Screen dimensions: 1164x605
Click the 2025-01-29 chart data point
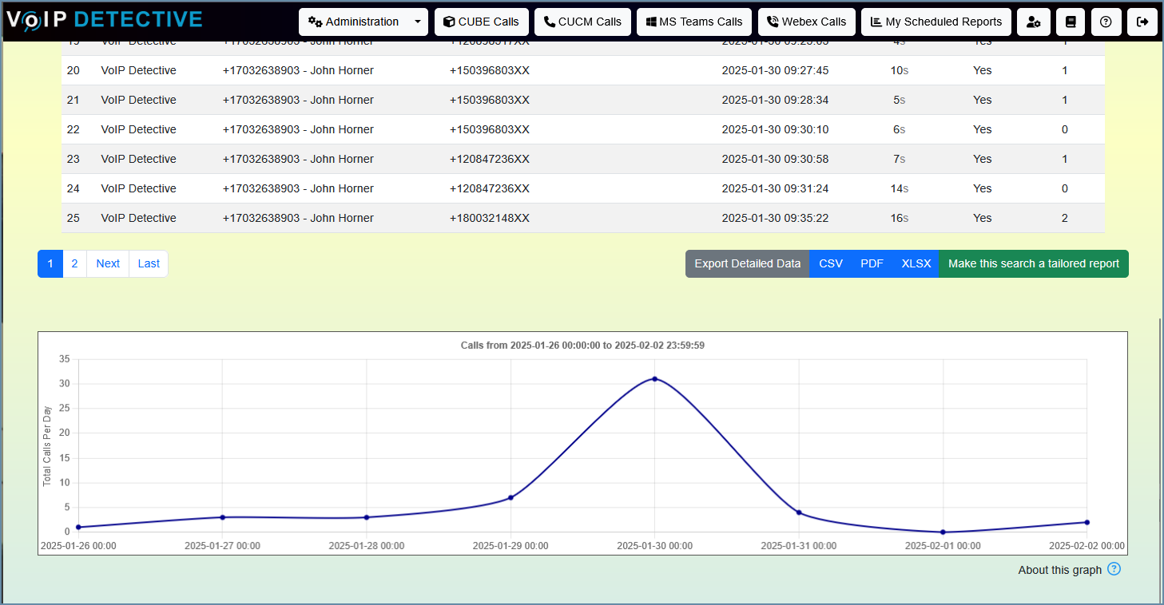[510, 497]
